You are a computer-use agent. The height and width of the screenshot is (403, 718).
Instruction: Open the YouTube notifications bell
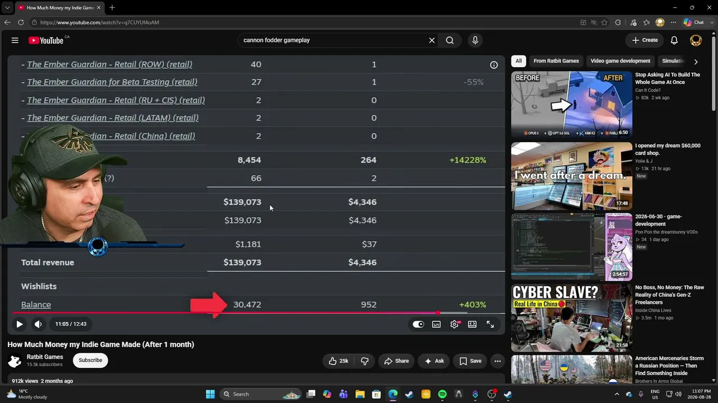(674, 40)
